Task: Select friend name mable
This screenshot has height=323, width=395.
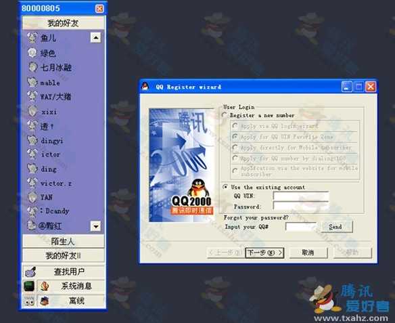Action: (x=50, y=83)
